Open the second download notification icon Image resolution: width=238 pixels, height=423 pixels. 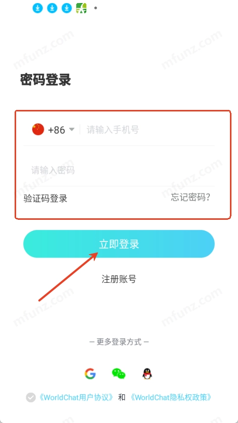(52, 8)
